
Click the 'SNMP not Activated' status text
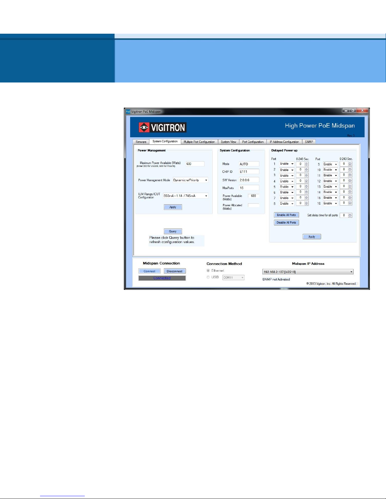[276, 280]
